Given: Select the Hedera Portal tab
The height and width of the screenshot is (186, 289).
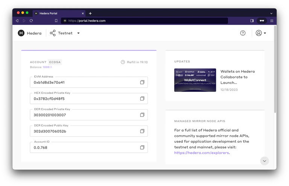Looking at the screenshot, I should (59, 14).
